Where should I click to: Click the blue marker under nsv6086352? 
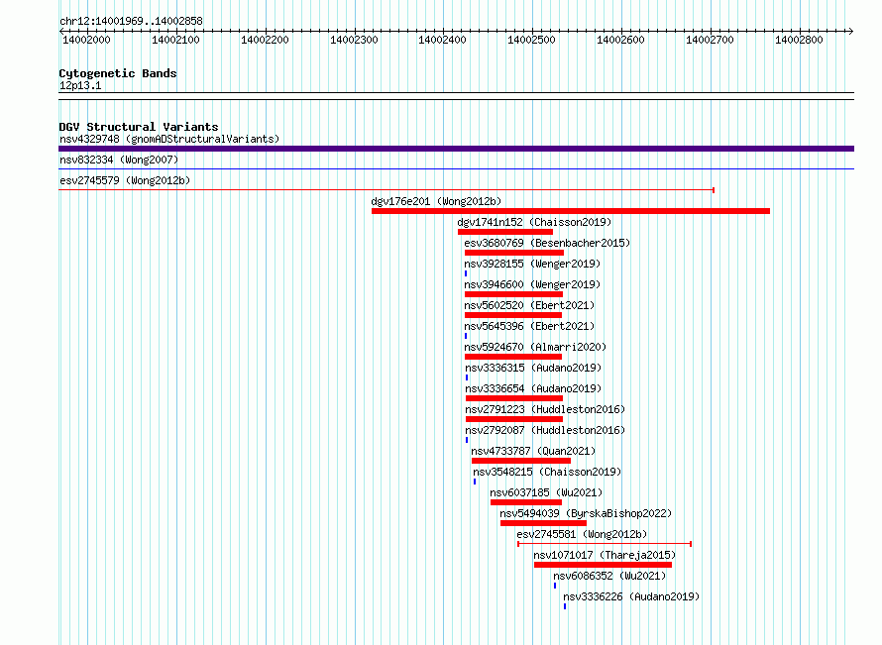click(555, 586)
